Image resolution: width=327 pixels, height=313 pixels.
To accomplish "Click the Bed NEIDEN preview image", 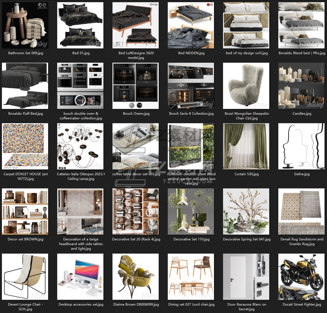I will [191, 25].
